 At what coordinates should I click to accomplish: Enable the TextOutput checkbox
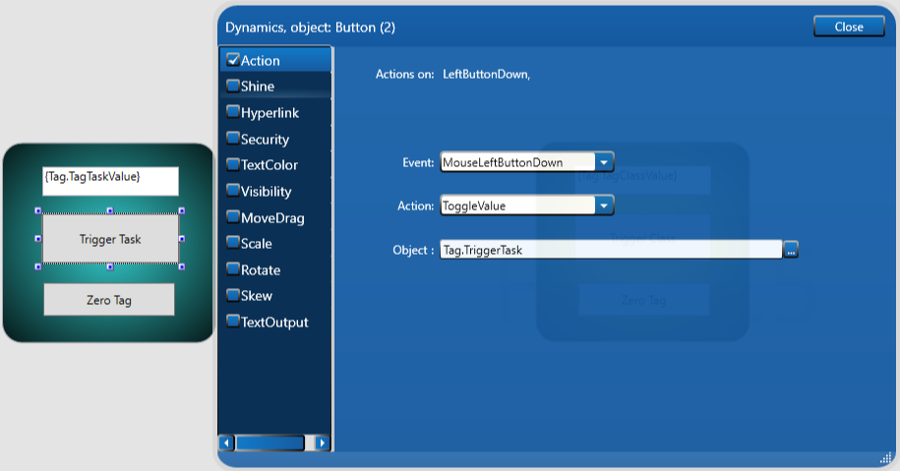pyautogui.click(x=233, y=322)
